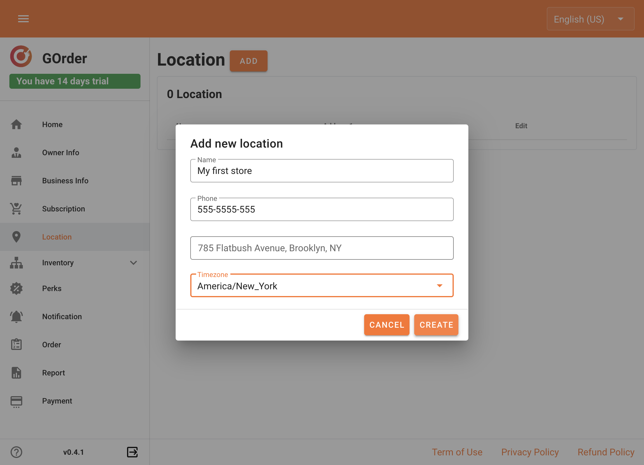This screenshot has height=465, width=644.
Task: Click the Perks discount badge icon
Action: pyautogui.click(x=16, y=288)
